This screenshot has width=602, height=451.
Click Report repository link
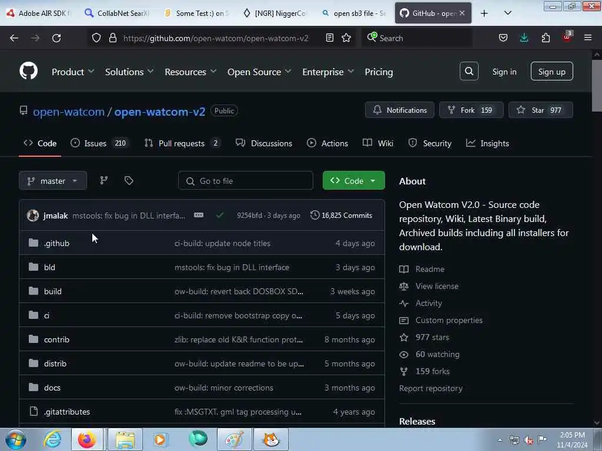point(431,388)
